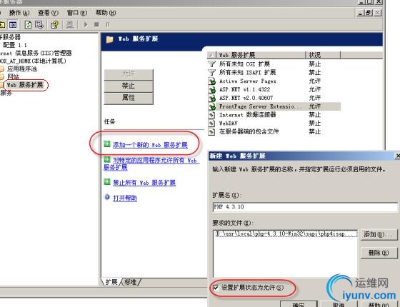Select WebDAV row
400x307 pixels.
[274, 123]
